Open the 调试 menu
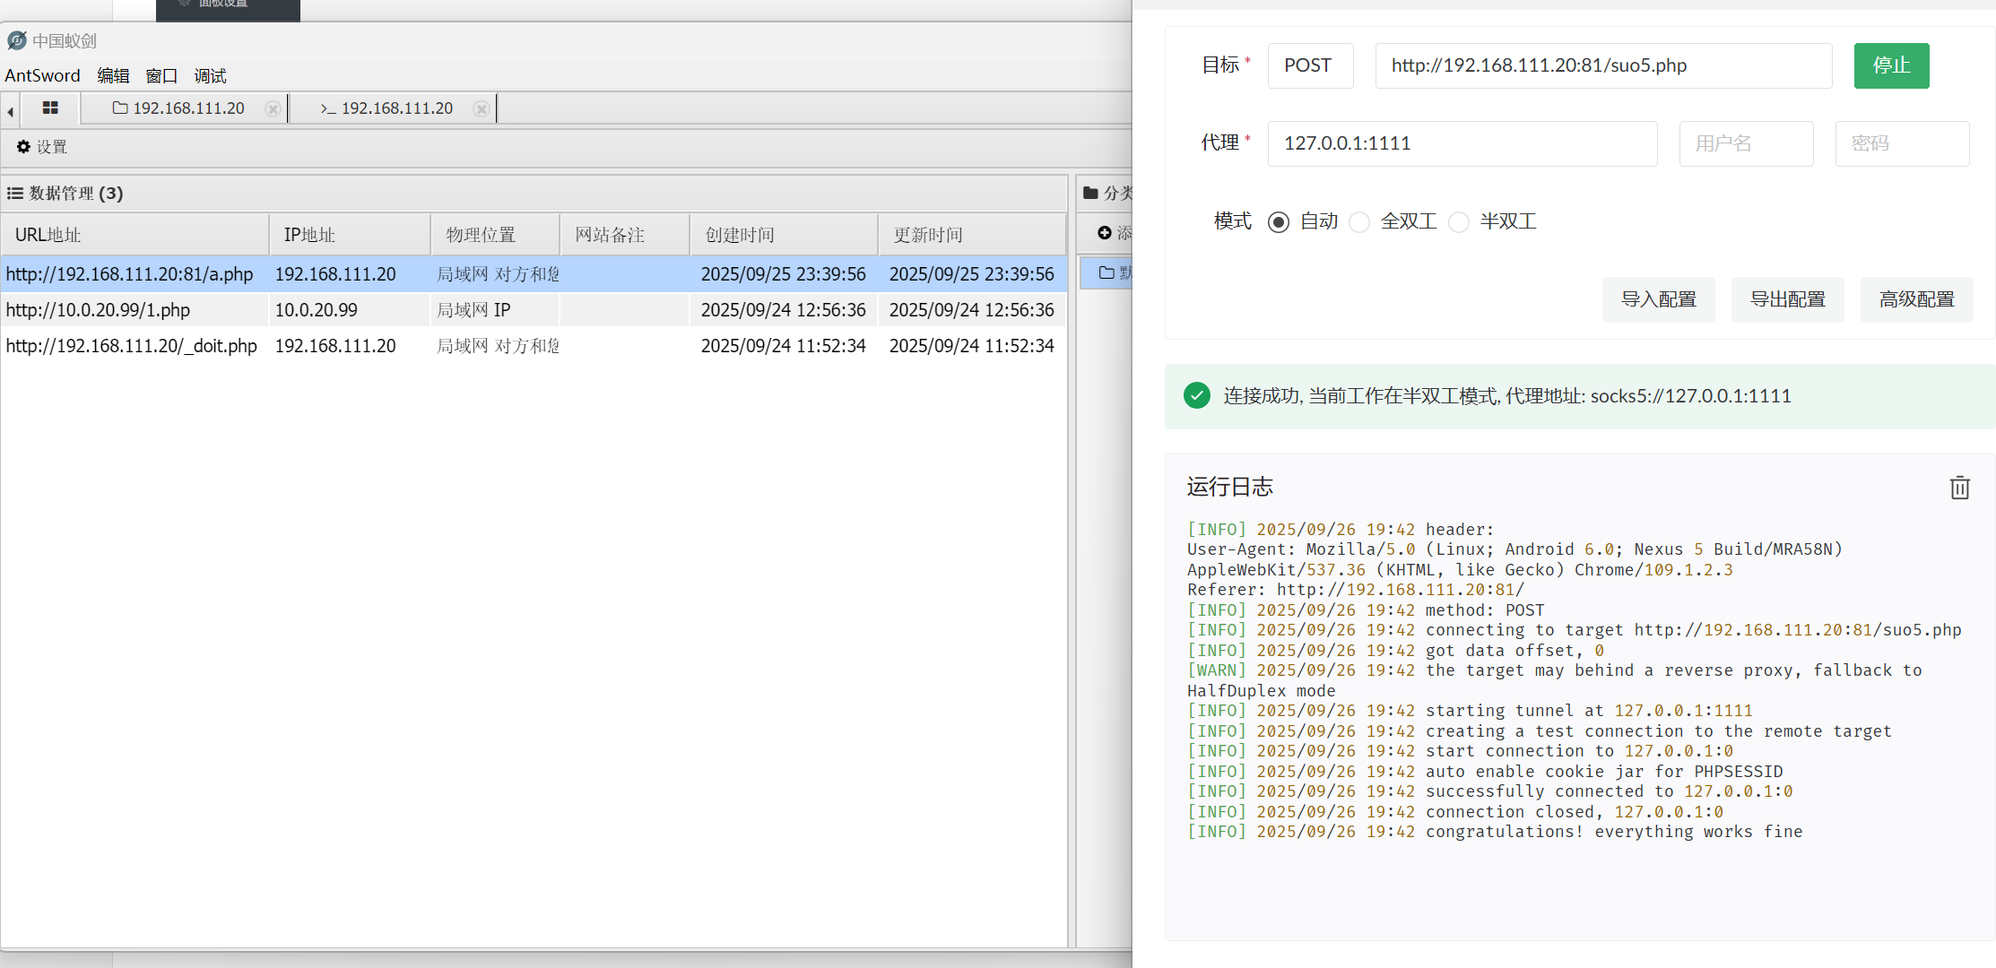 [x=210, y=76]
